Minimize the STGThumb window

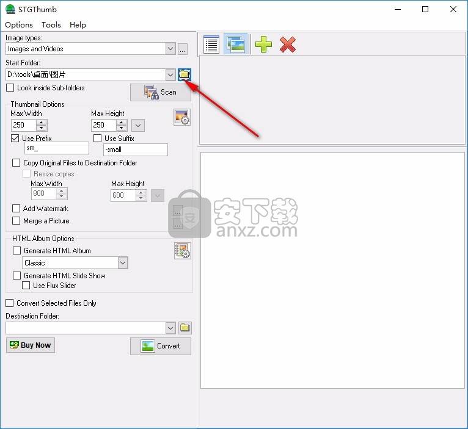click(x=398, y=9)
